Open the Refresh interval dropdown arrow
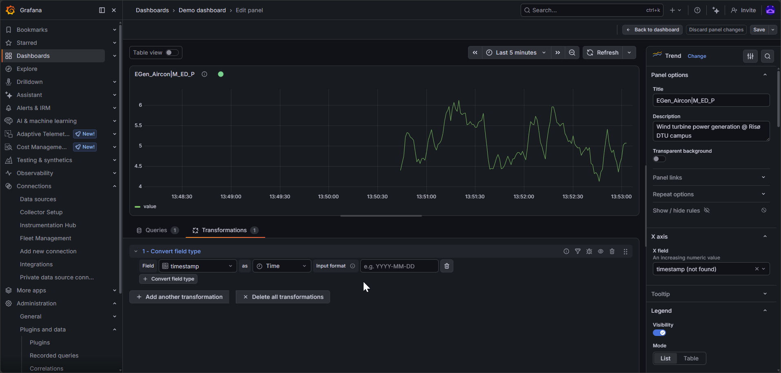Viewport: 781px width, 373px height. 629,53
